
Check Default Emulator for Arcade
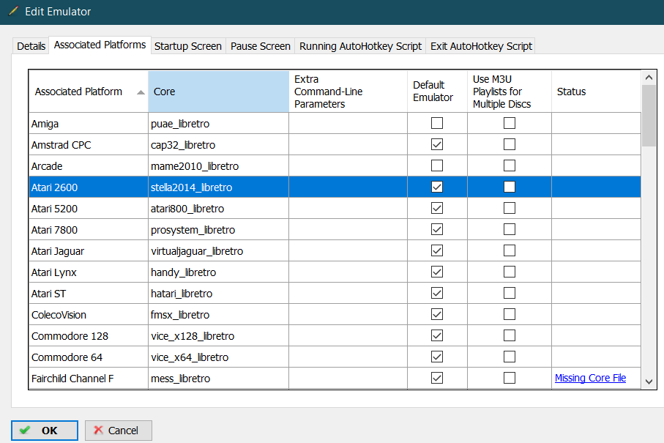point(437,165)
